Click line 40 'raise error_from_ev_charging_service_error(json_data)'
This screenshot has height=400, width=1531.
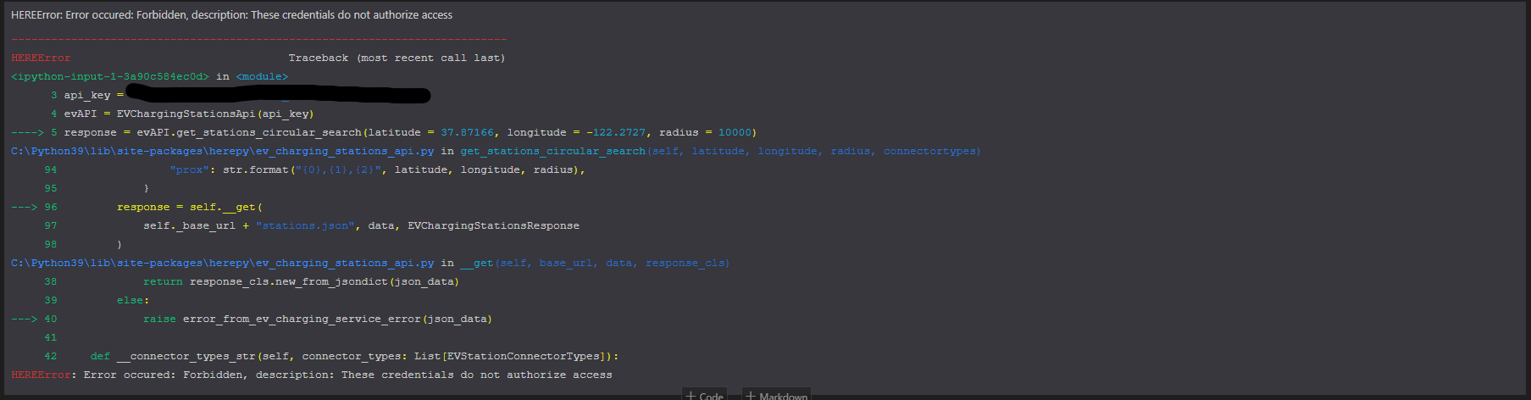click(318, 319)
